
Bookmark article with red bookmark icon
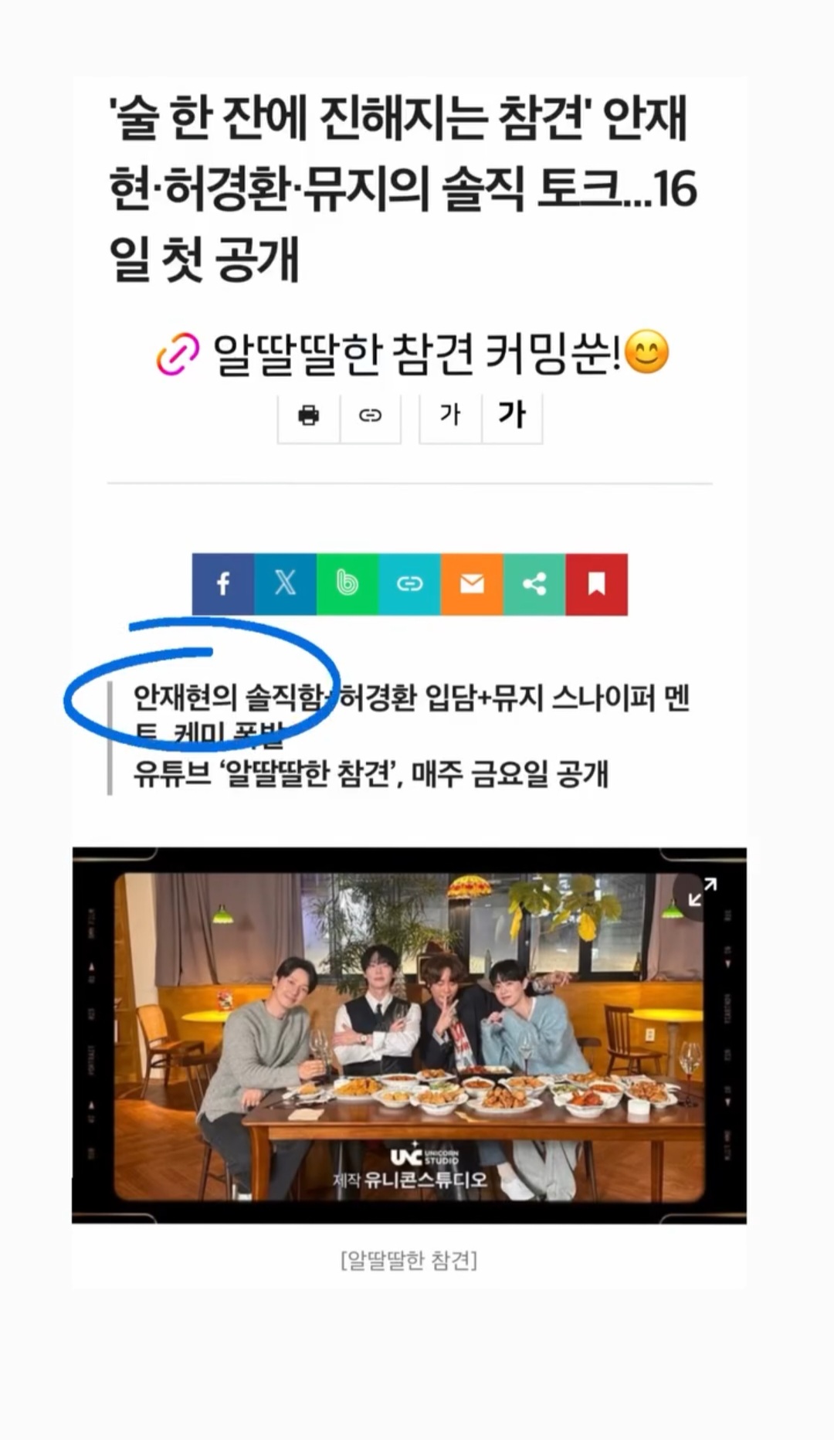tap(596, 584)
